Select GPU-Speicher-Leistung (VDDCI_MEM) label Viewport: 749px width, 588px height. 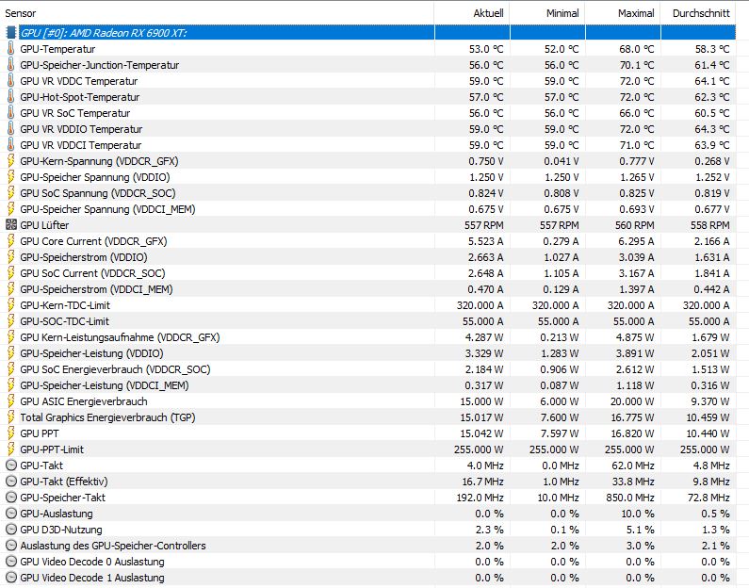coord(105,385)
